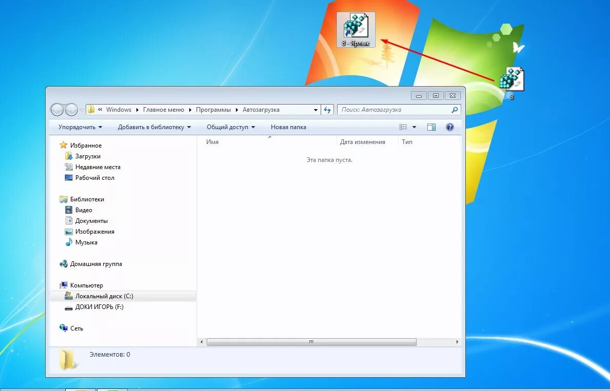Click the Компьютер icon

[x=64, y=285]
